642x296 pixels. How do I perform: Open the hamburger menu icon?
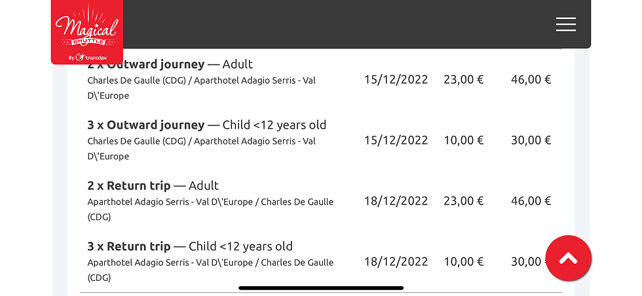pyautogui.click(x=566, y=24)
